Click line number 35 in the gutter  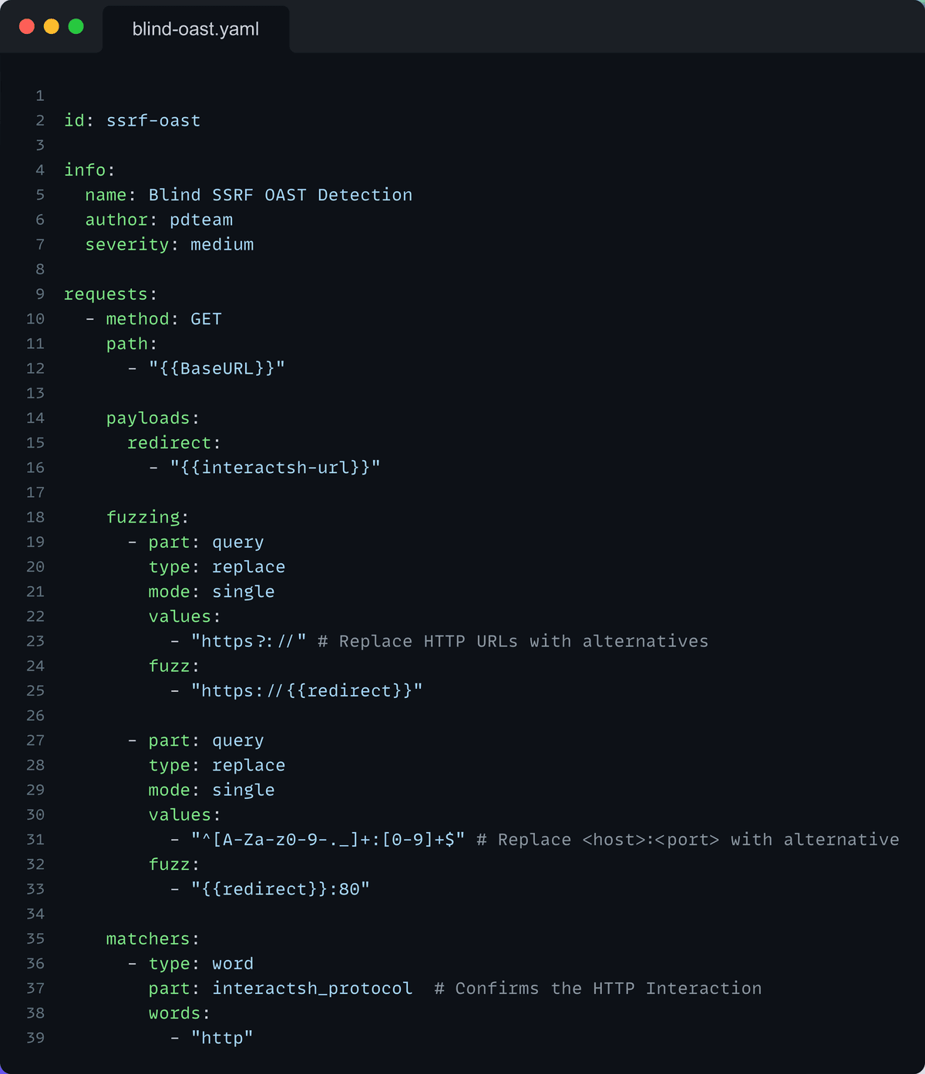pos(35,938)
